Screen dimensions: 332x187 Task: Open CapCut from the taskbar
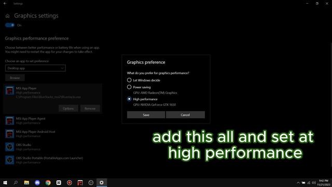tap(59, 182)
